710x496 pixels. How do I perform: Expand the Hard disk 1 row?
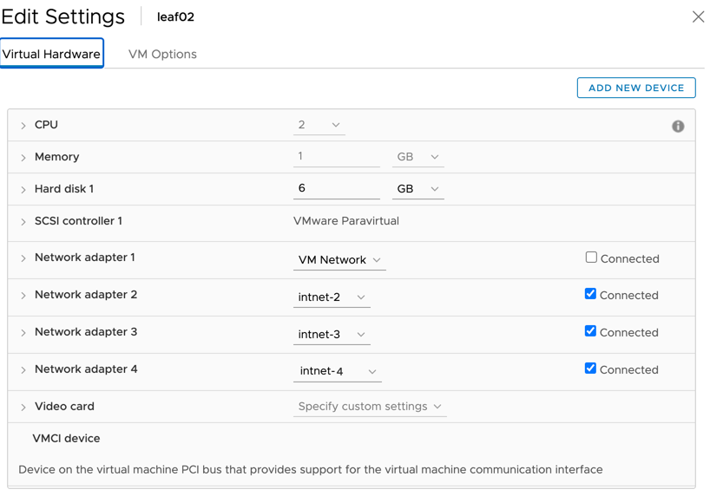point(23,190)
